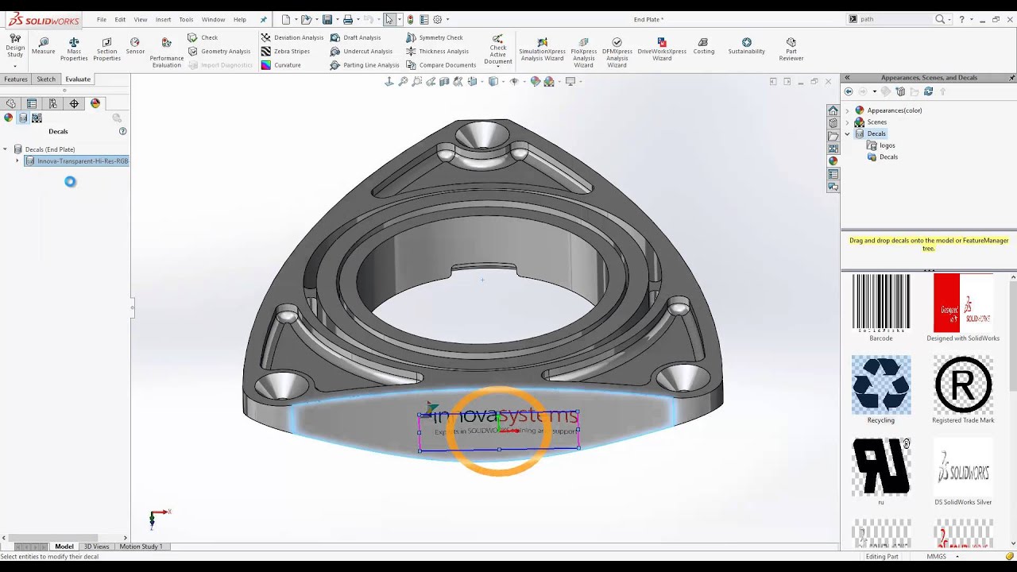Run Symmetry Check
Viewport: 1017px width, 572px height.
[434, 37]
